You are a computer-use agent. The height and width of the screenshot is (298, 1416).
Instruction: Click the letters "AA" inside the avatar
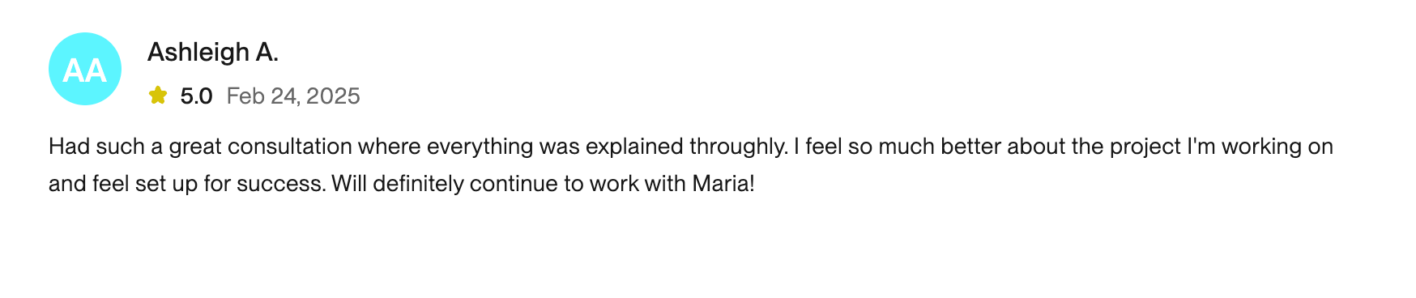tap(85, 70)
